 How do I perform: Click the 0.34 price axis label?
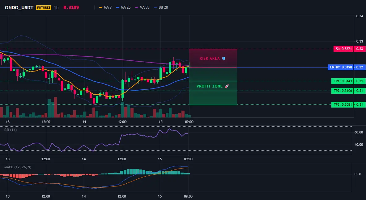pos(360,16)
